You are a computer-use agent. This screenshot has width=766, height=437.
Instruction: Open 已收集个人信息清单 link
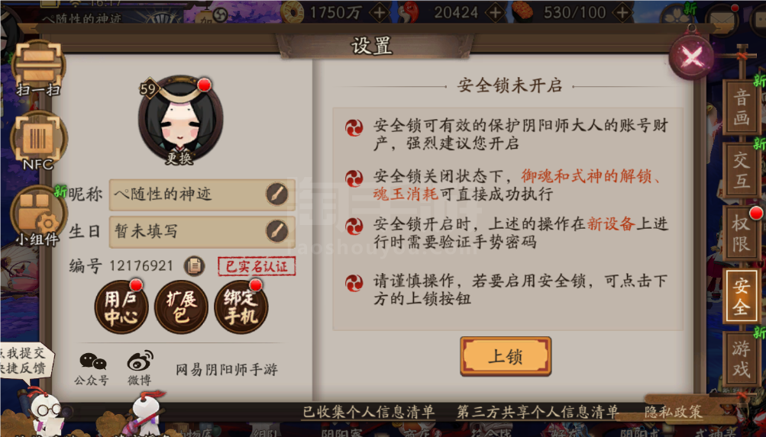(369, 412)
